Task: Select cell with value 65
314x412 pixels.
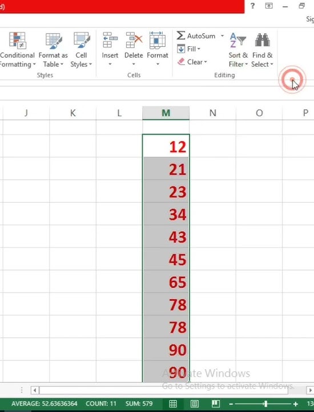Action: coord(166,282)
